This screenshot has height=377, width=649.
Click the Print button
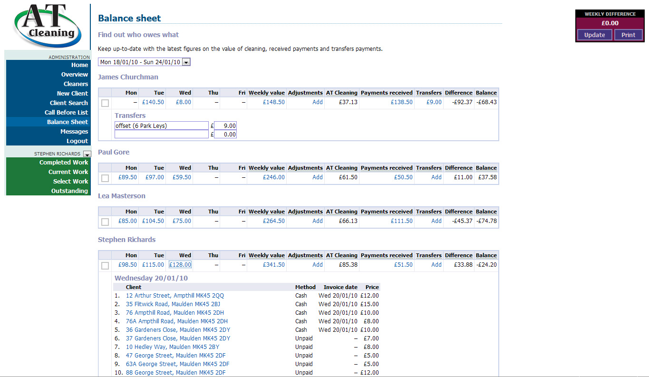[x=628, y=35]
